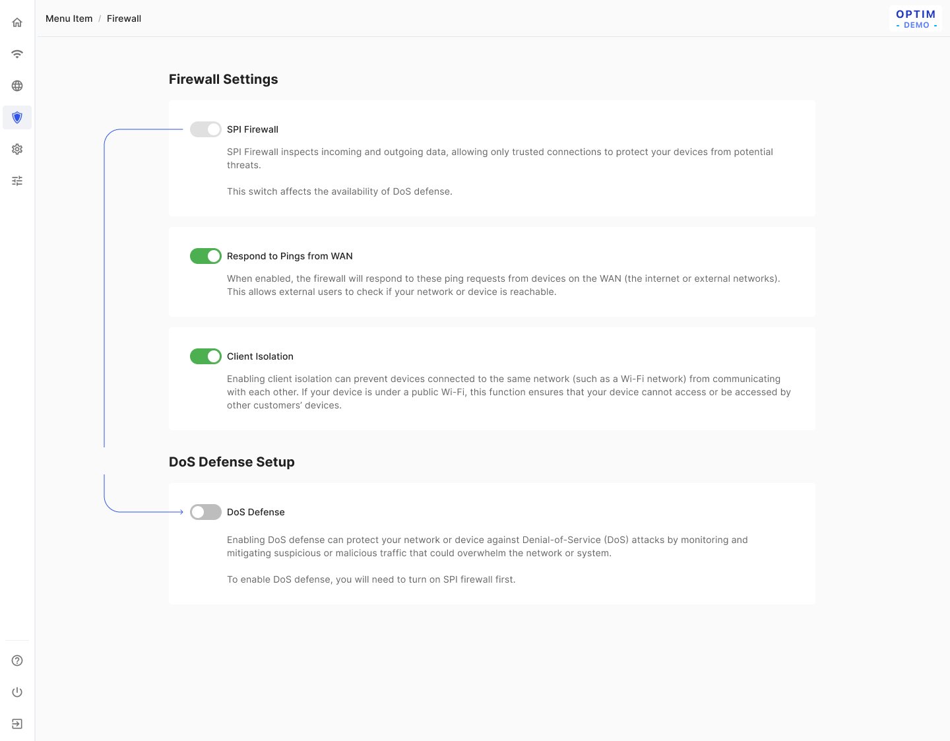950x741 pixels.
Task: Open the help question mark icon
Action: tap(17, 660)
